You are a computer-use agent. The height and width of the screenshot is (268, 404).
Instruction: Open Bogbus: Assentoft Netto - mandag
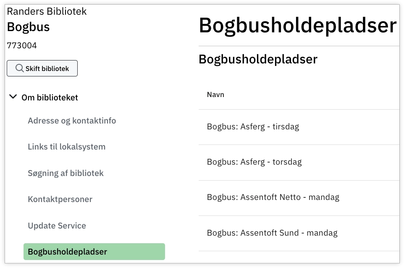point(273,197)
